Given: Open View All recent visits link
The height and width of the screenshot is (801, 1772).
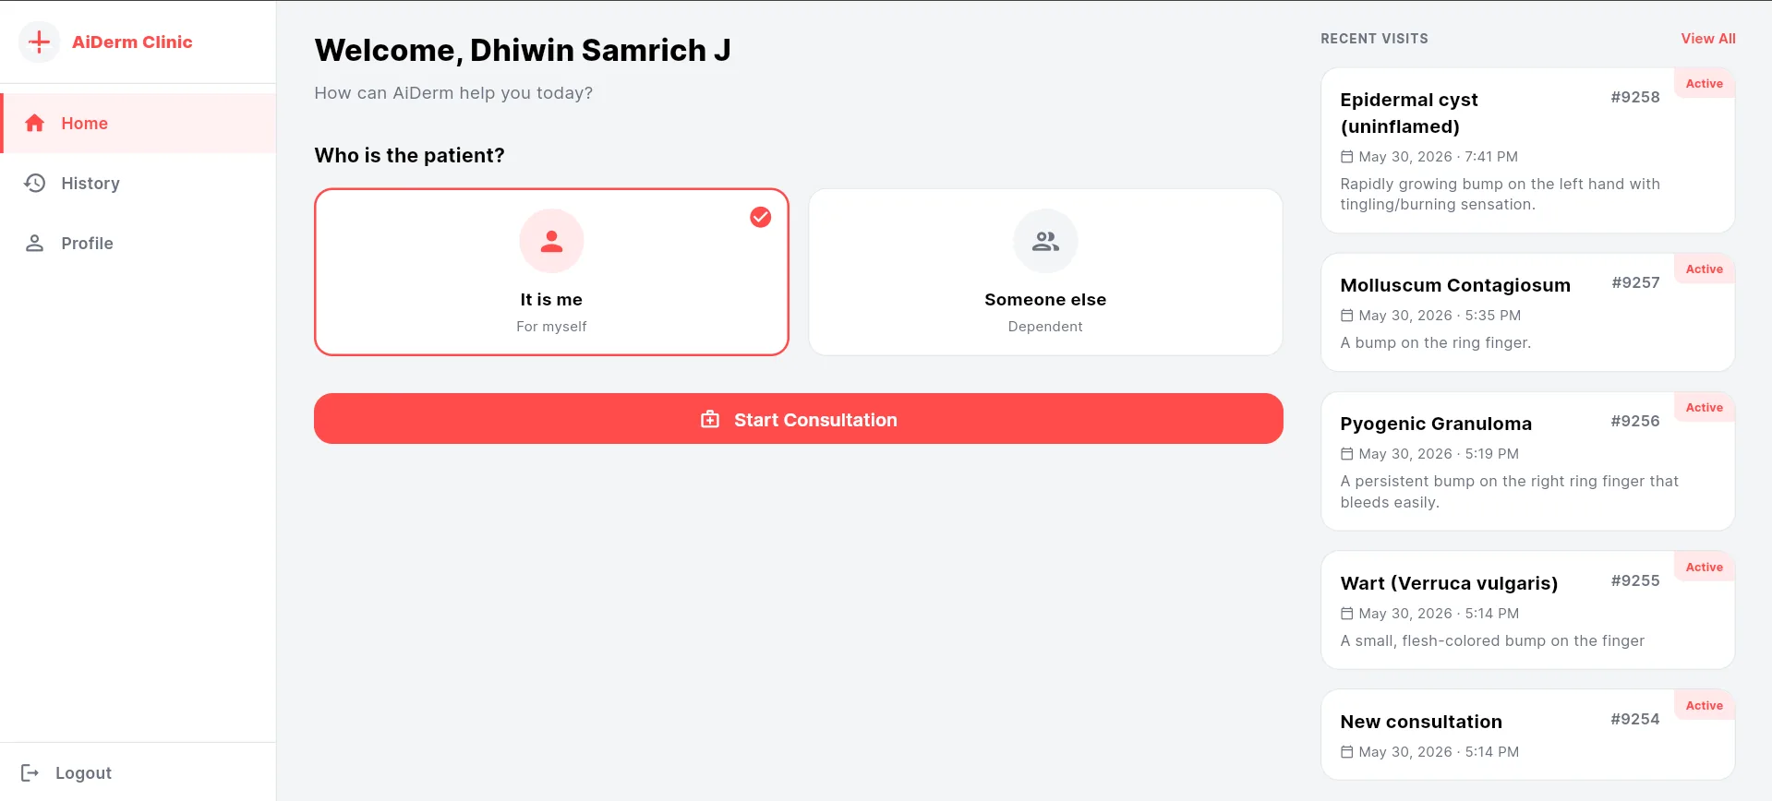Looking at the screenshot, I should pos(1707,38).
